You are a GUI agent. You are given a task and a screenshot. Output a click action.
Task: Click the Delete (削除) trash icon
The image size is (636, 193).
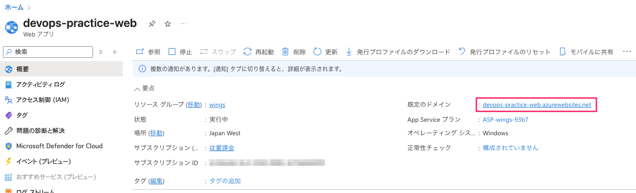285,51
